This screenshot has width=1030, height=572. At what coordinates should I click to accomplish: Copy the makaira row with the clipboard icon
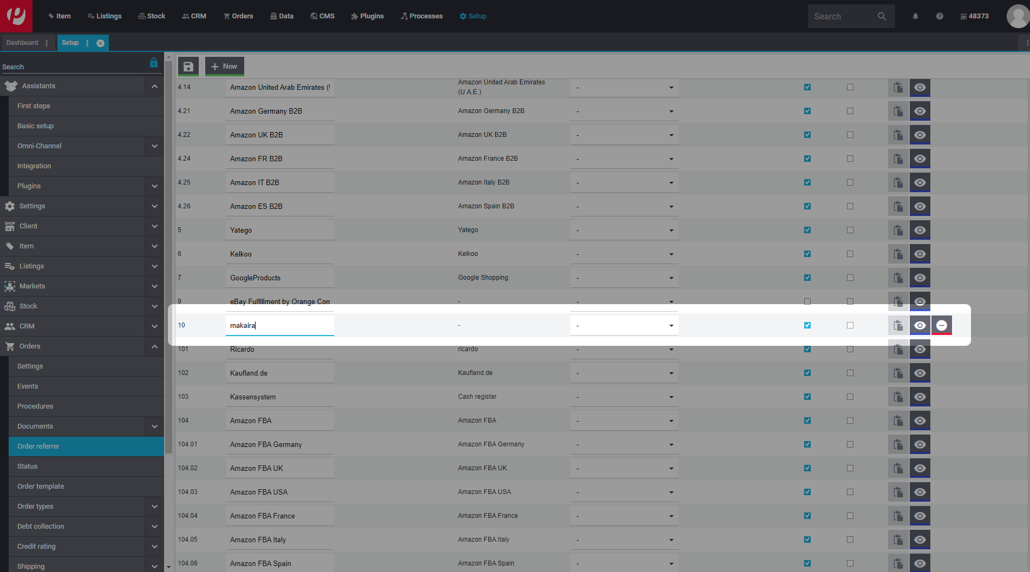click(x=898, y=325)
